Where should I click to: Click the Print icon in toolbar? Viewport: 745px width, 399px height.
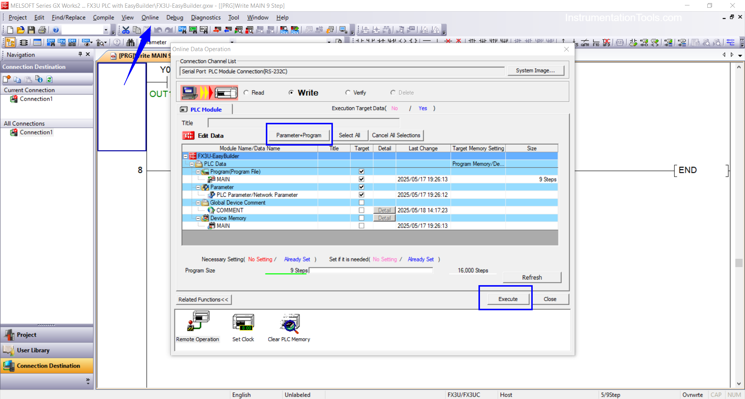point(42,30)
